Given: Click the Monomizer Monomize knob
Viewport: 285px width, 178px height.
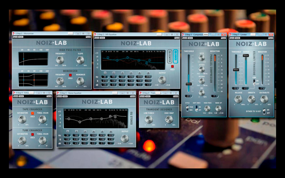Looking at the screenshot, I should 80,81.
